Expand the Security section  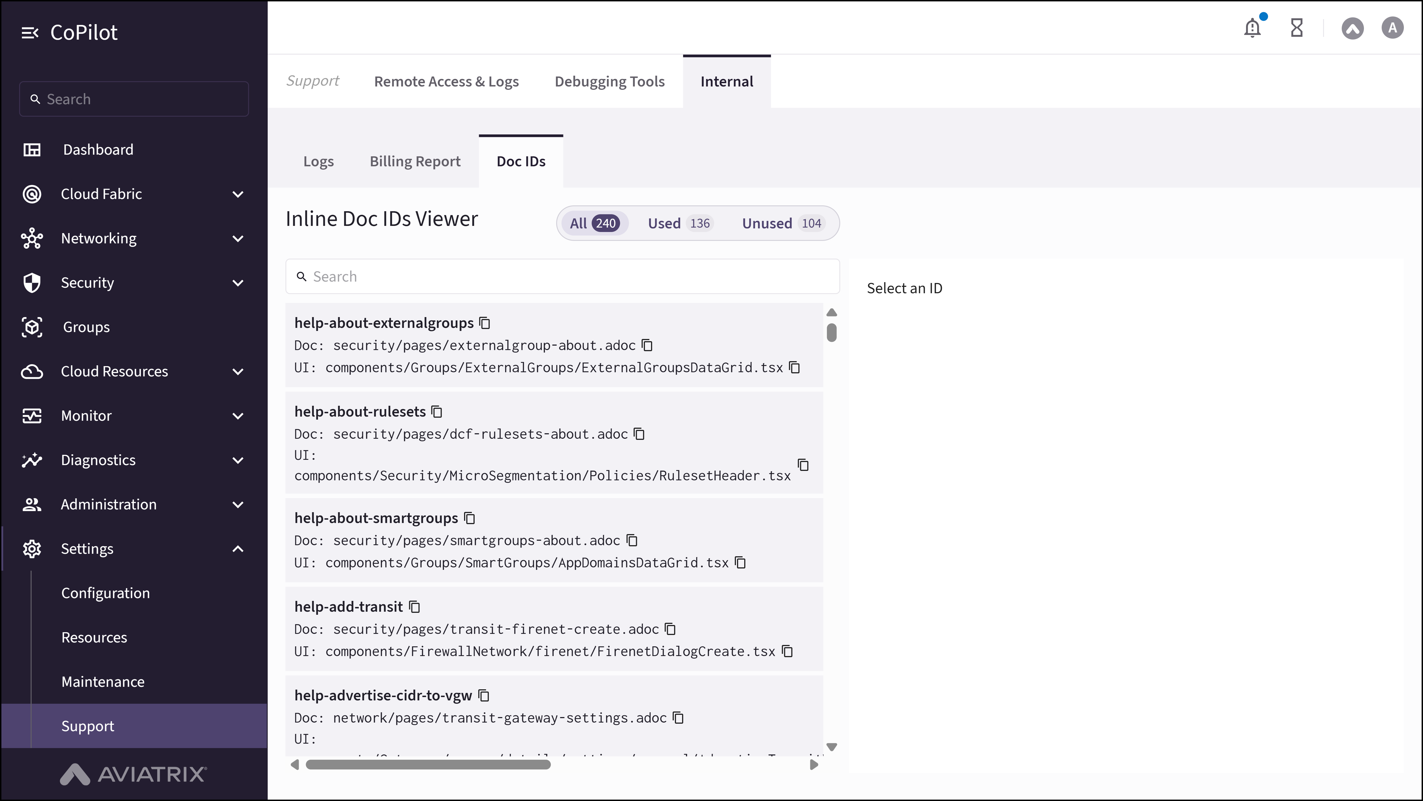[x=87, y=283]
